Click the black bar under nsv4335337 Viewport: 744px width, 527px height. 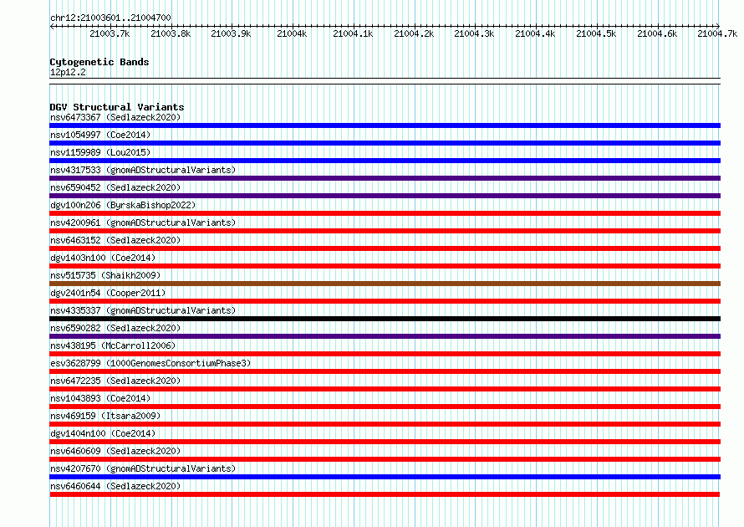[x=385, y=319]
